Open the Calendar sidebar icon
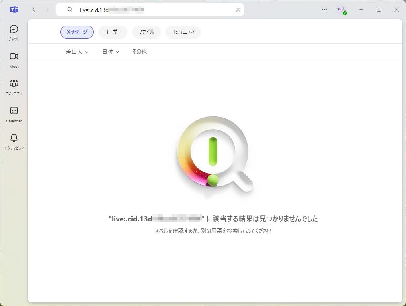406x306 pixels. [14, 114]
